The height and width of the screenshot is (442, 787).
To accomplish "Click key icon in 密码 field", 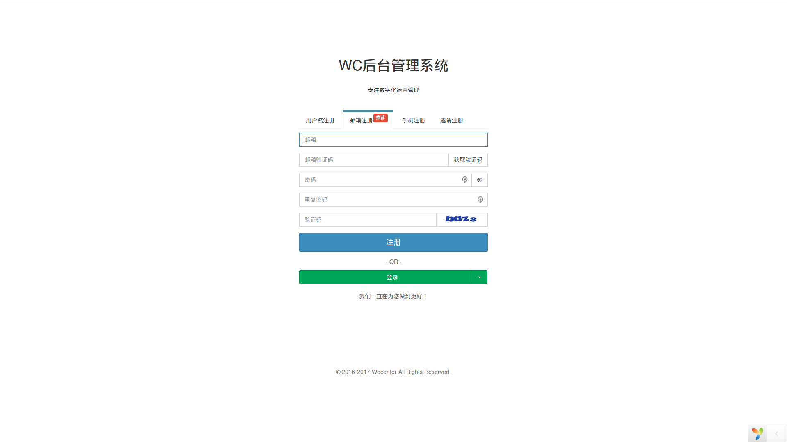I will point(464,180).
